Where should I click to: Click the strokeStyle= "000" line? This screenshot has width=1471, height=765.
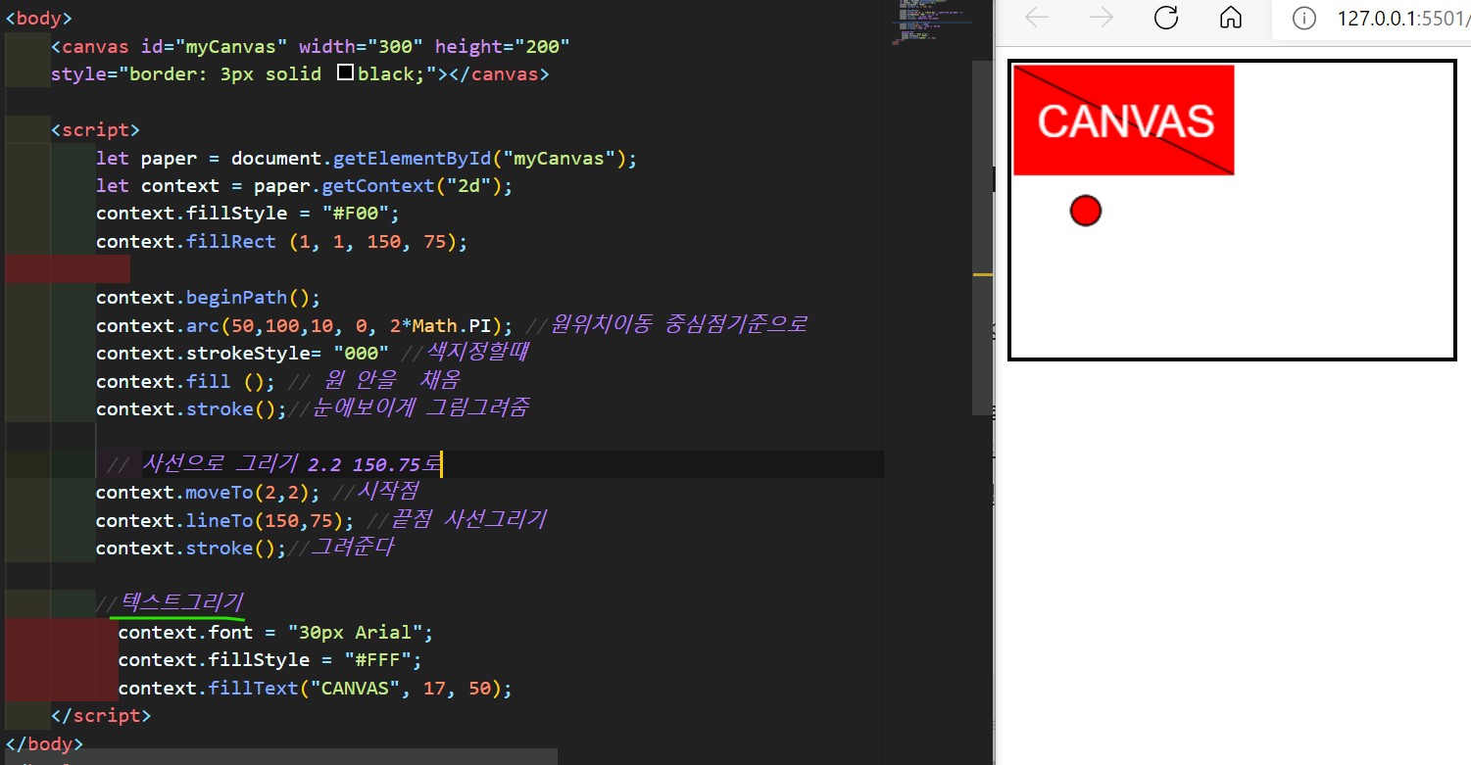tap(242, 352)
